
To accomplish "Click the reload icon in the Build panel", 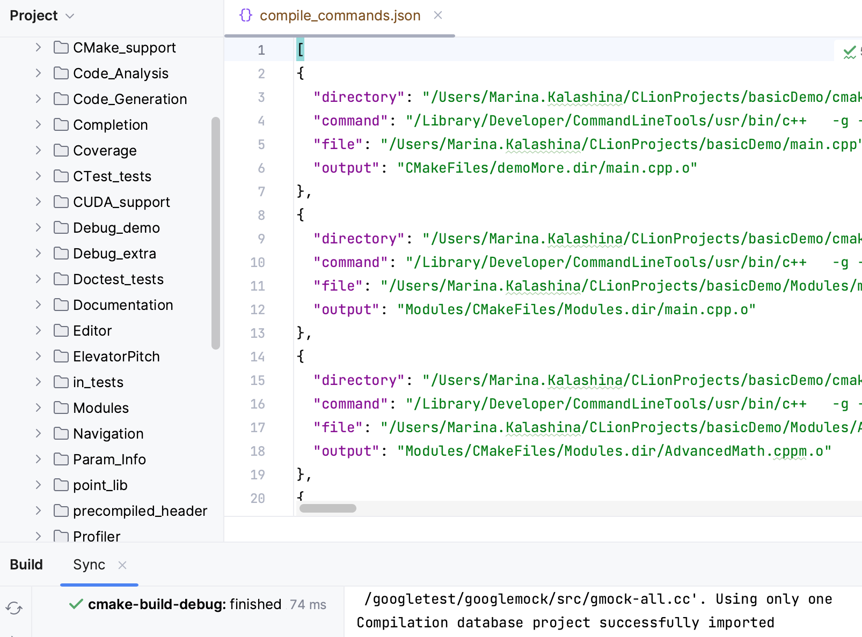I will 14,608.
